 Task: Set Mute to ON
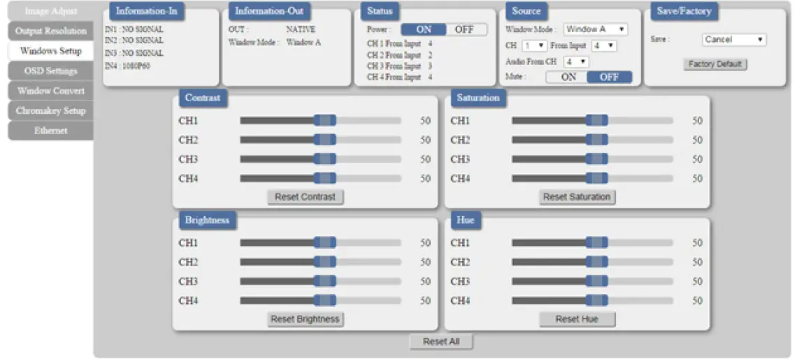568,78
